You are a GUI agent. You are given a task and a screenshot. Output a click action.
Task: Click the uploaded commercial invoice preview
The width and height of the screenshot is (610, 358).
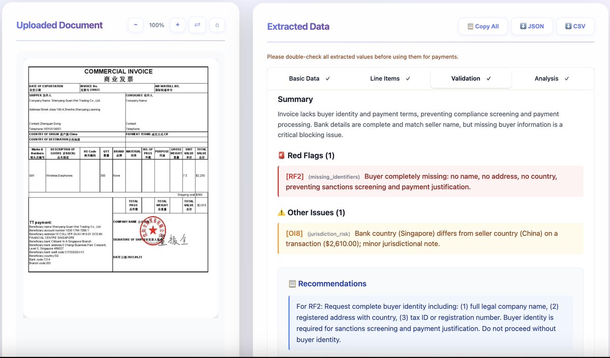pos(120,188)
